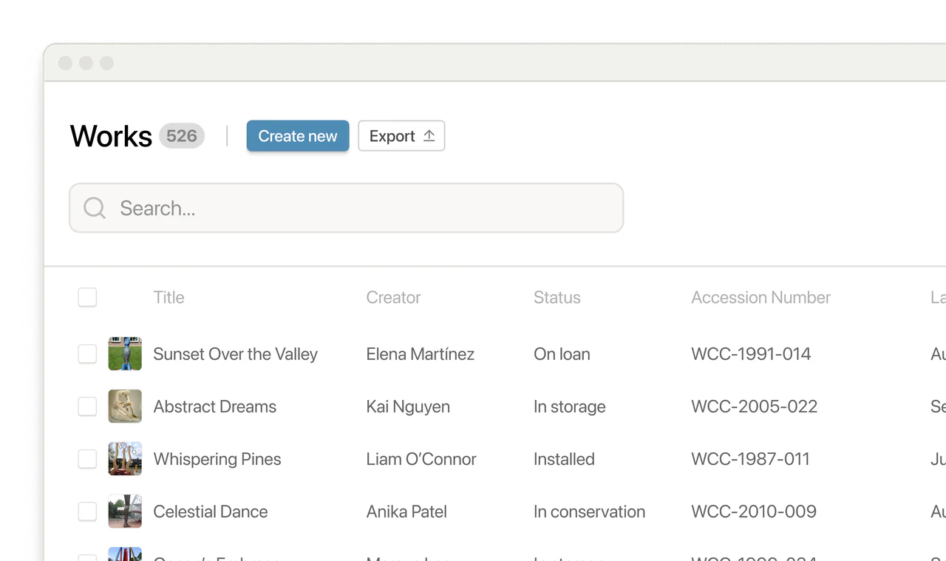This screenshot has width=946, height=561.
Task: Click the Create new button
Action: (298, 136)
